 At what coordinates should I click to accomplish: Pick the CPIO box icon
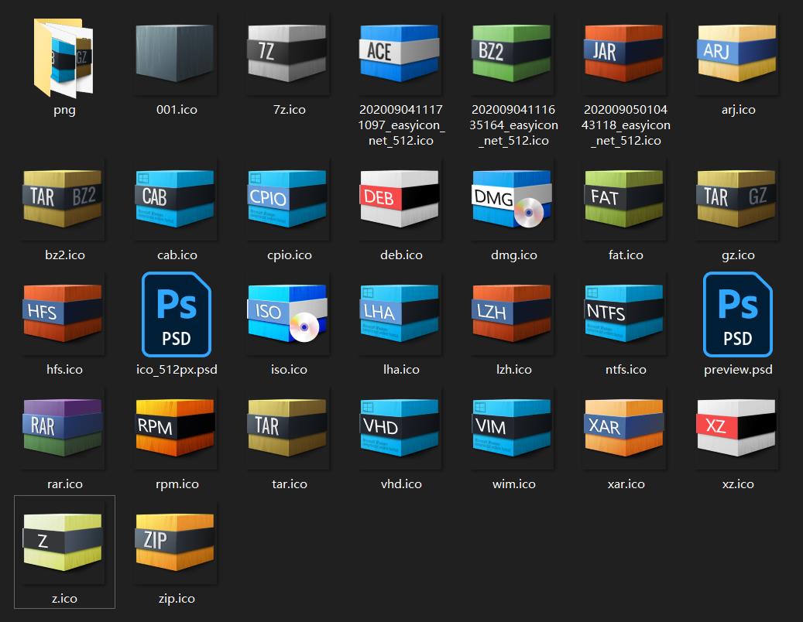coord(287,199)
